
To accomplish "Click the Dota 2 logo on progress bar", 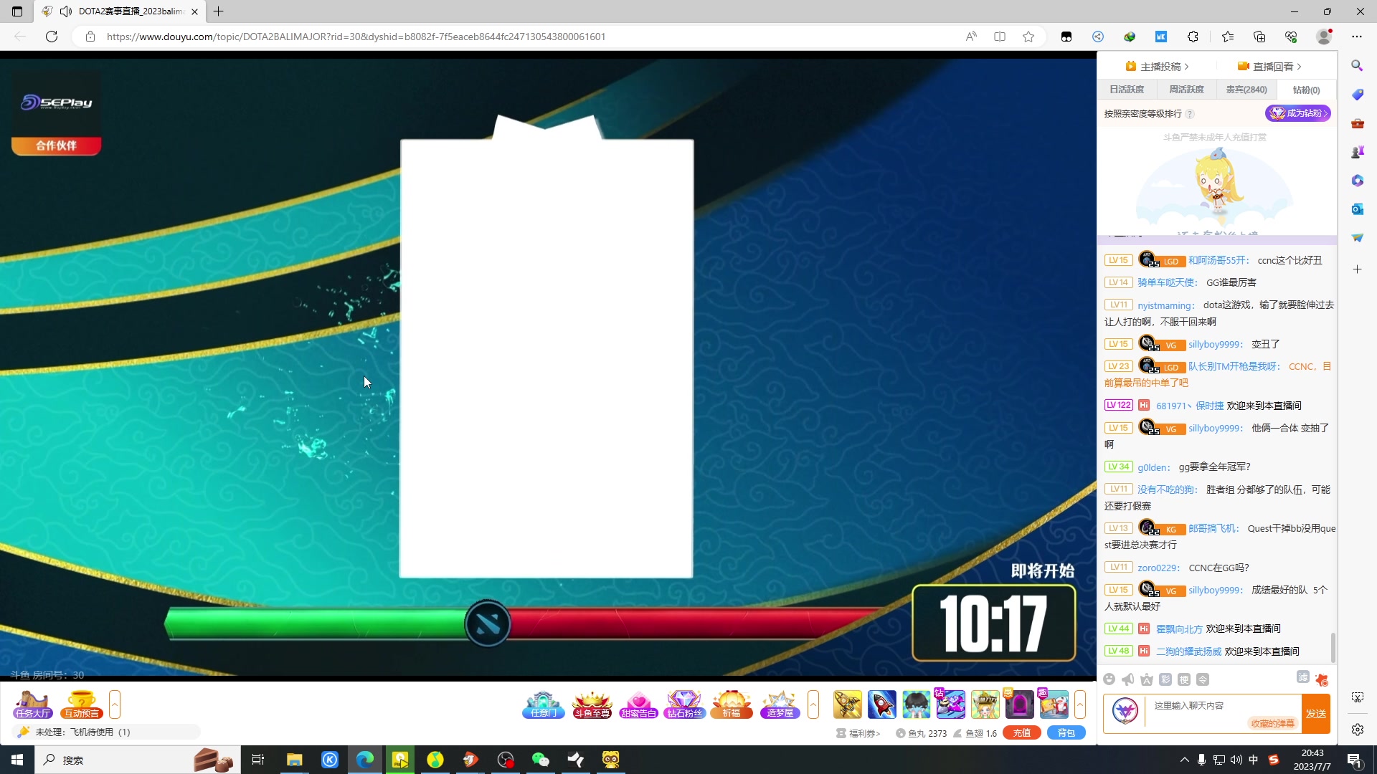I will click(488, 623).
